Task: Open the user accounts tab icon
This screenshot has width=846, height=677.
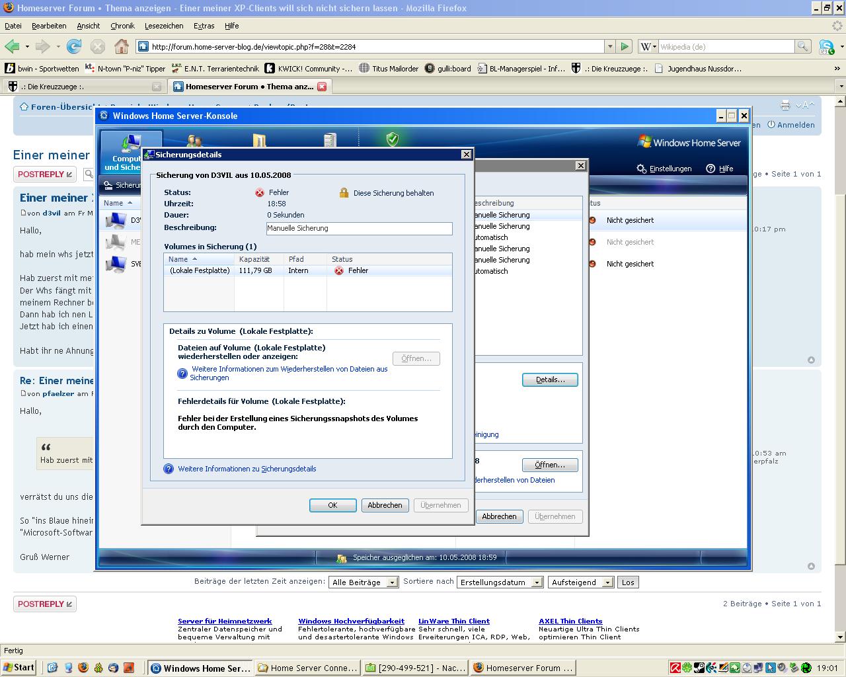Action: pos(194,140)
